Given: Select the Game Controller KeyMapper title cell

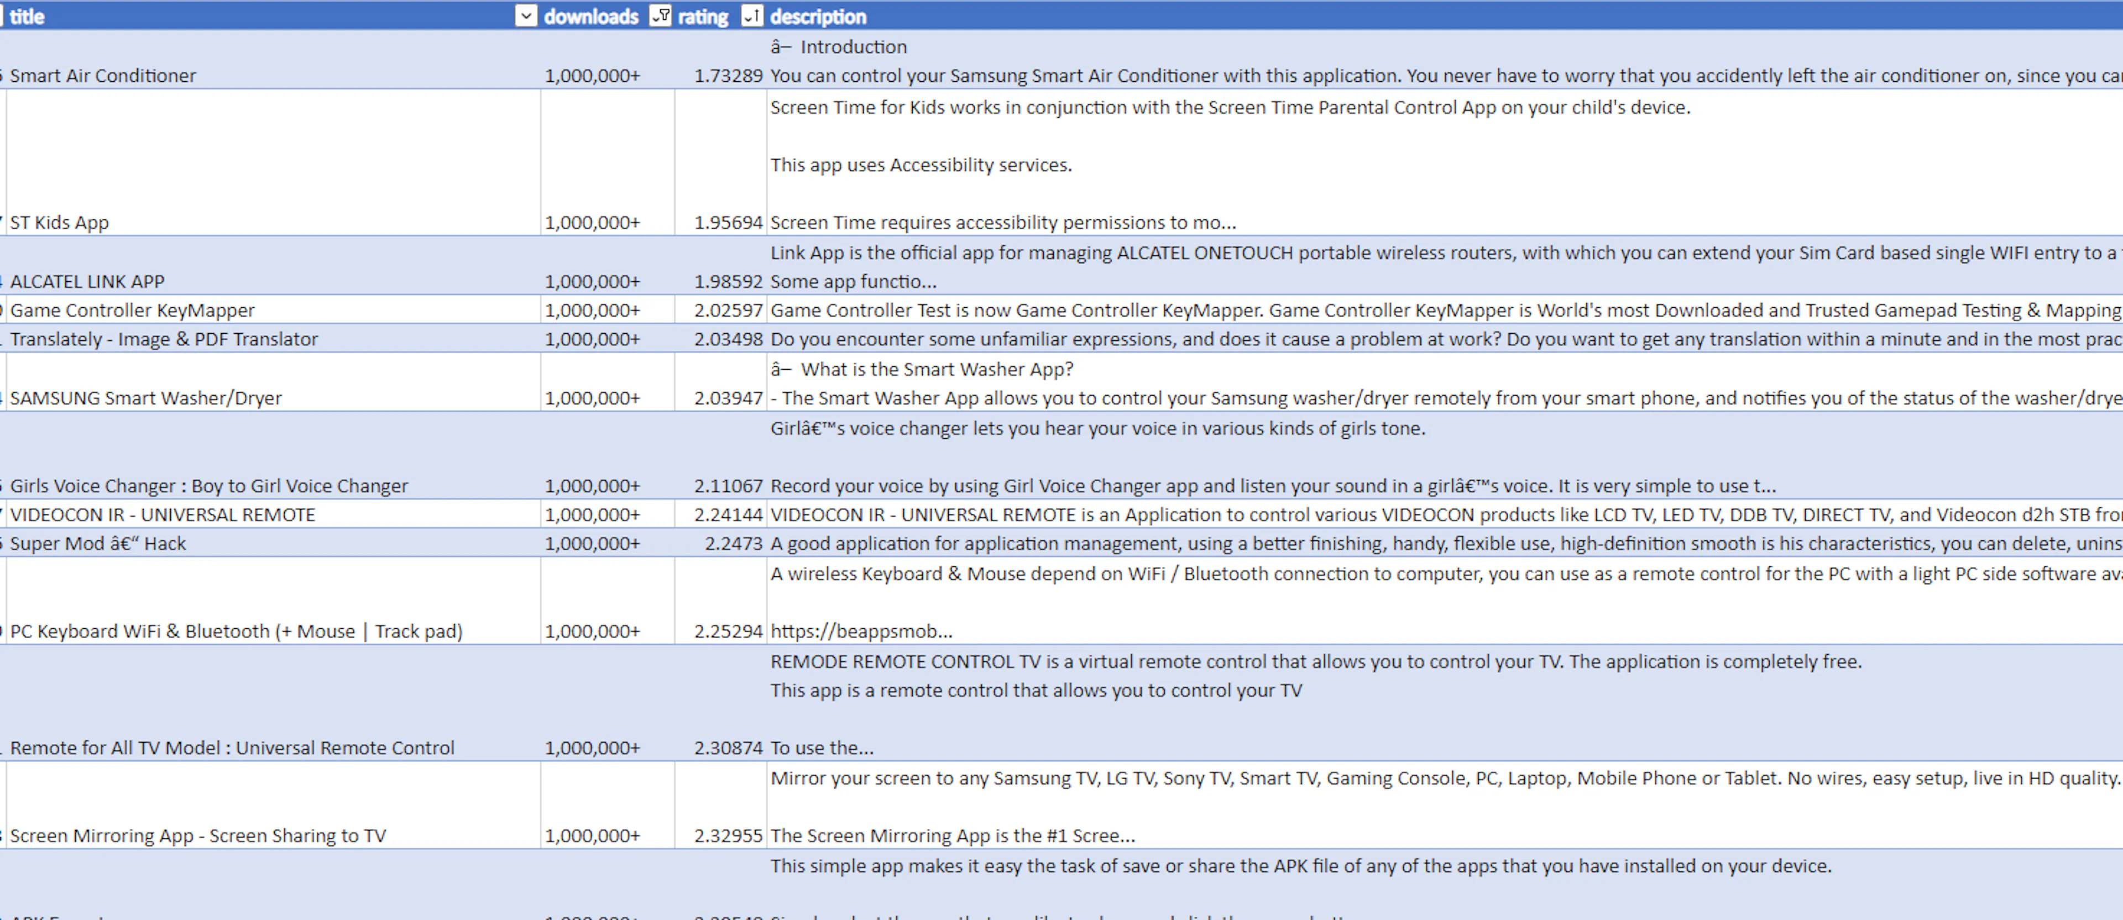Looking at the screenshot, I should pyautogui.click(x=273, y=309).
